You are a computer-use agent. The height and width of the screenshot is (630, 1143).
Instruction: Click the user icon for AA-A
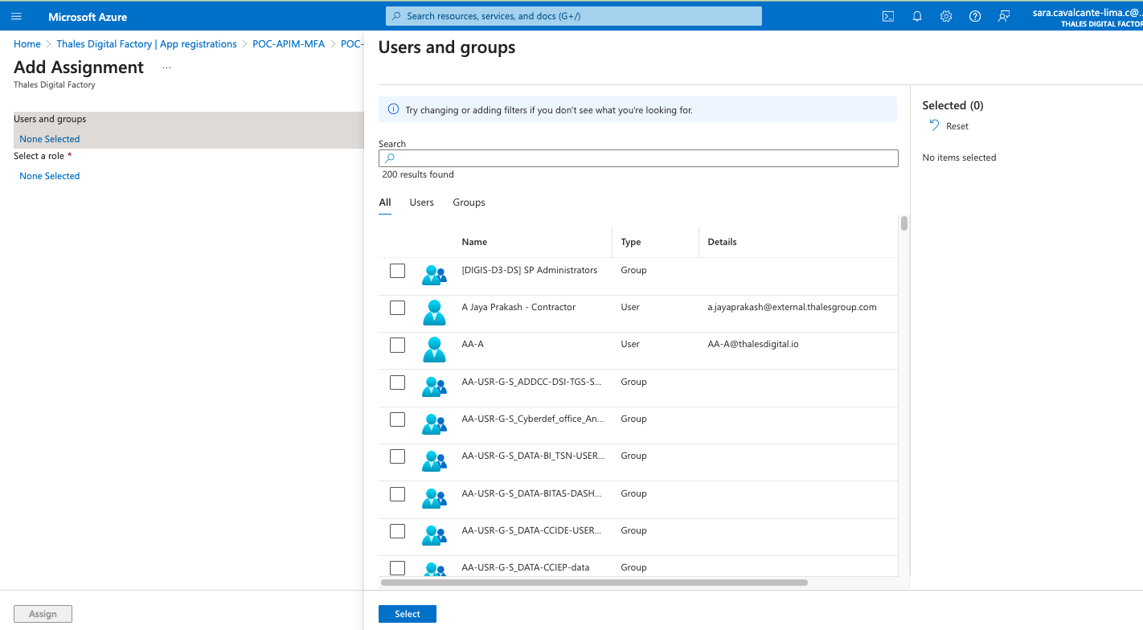pyautogui.click(x=434, y=349)
